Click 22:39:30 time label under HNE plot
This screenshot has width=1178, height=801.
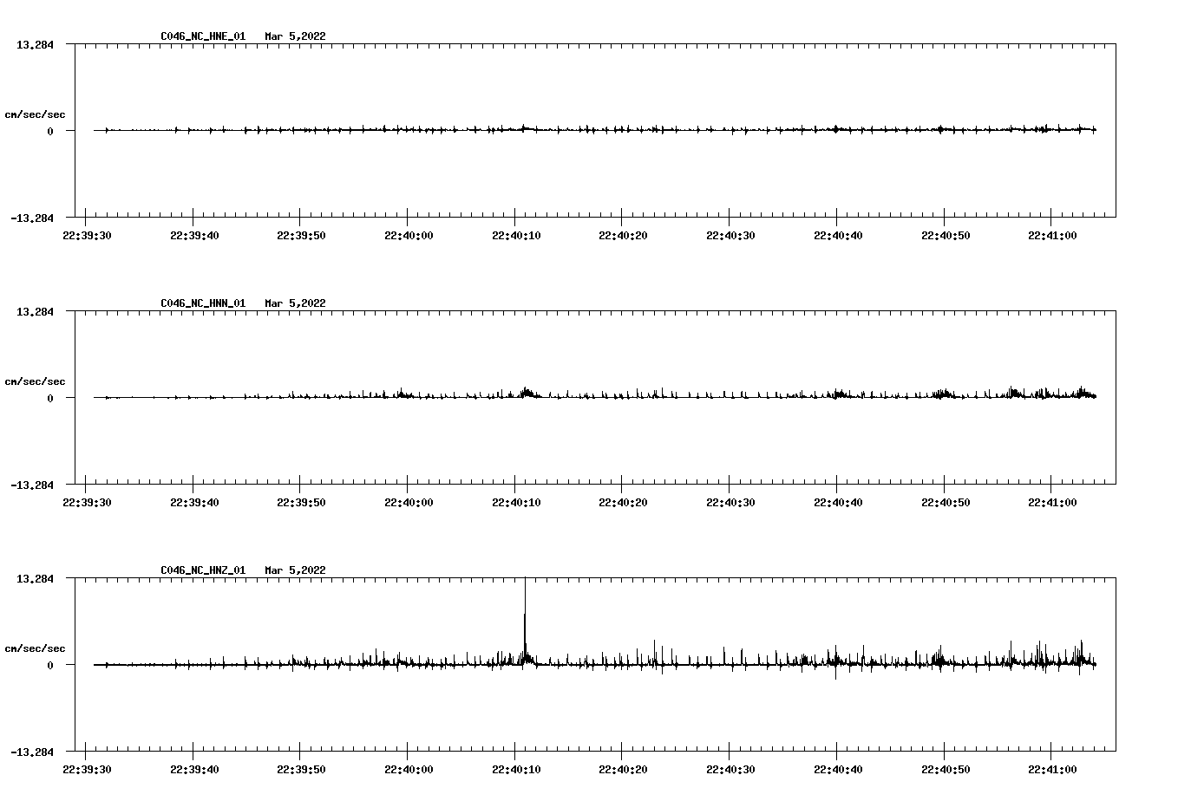(x=86, y=235)
